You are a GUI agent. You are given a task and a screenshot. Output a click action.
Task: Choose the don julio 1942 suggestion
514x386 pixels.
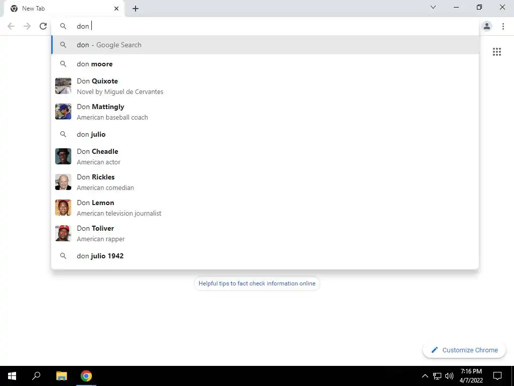[x=265, y=256]
